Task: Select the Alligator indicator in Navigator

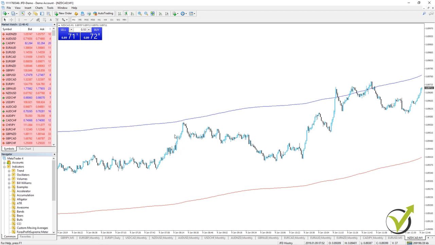Action: [22, 199]
